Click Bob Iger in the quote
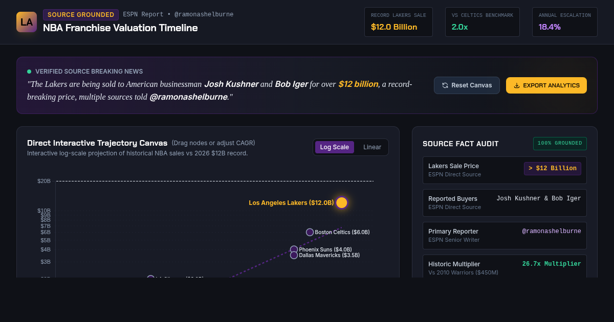The width and height of the screenshot is (614, 322). tap(291, 84)
